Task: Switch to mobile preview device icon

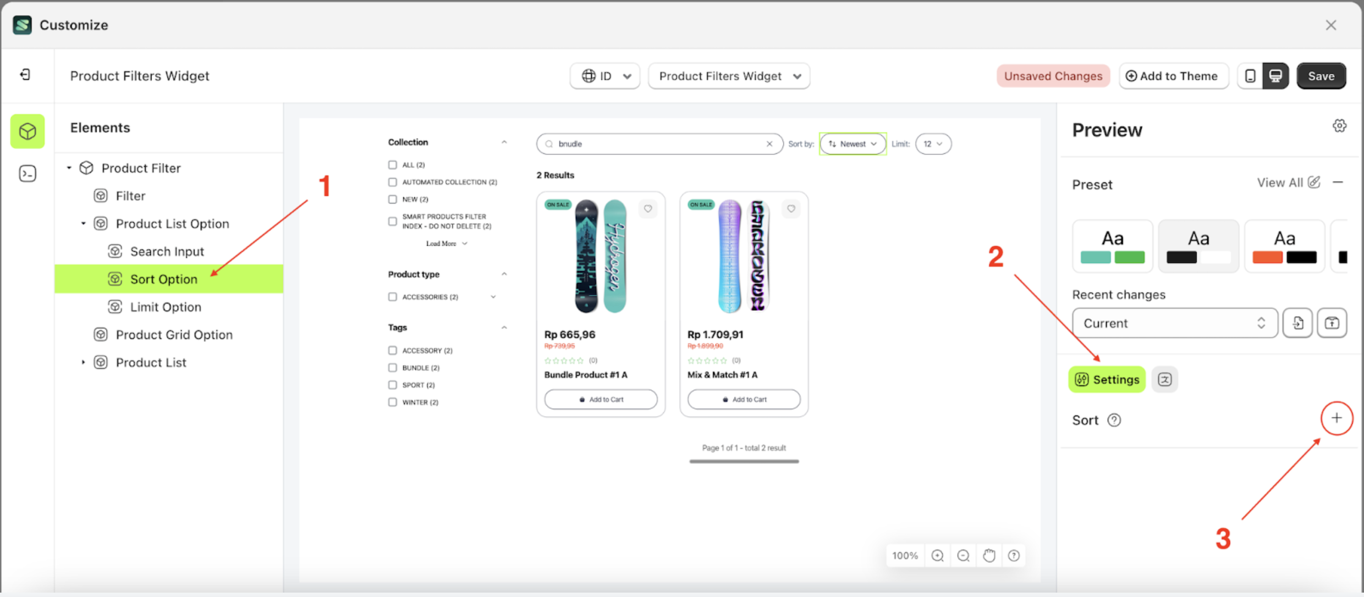Action: point(1250,76)
